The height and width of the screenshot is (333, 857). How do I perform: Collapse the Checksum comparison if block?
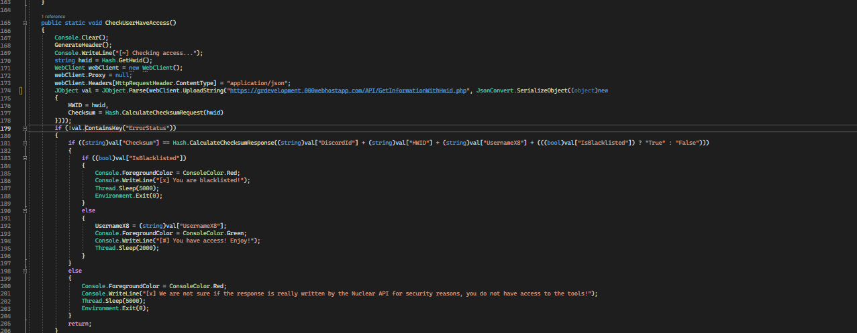coord(24,143)
